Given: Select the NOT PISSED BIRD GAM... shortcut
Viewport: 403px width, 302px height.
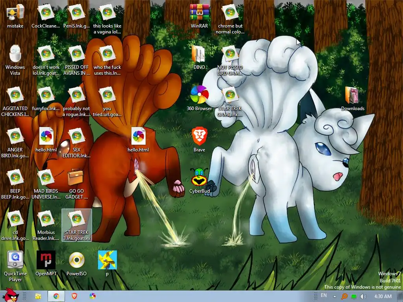Looking at the screenshot, I should [x=230, y=60].
